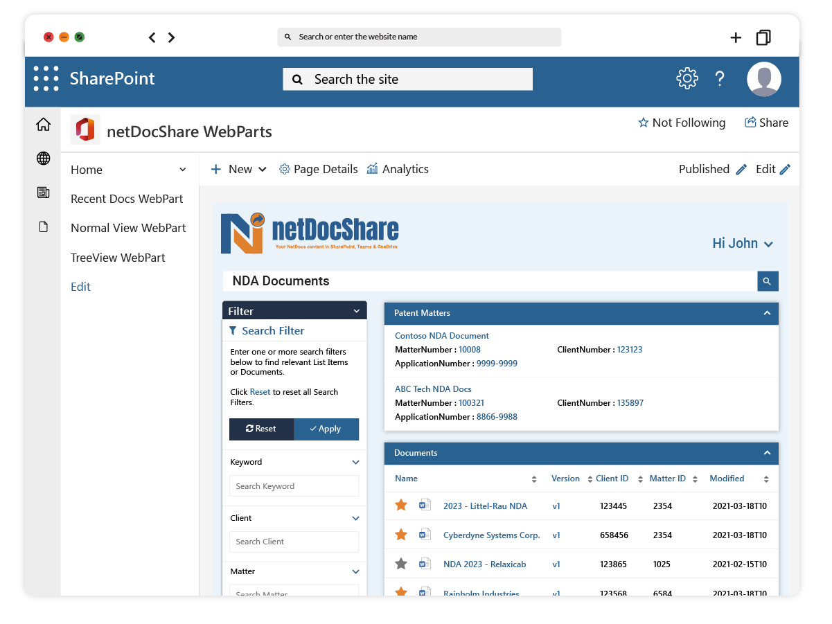Click the Office logo site icon
Screen dimensions: 832x624
tap(85, 130)
